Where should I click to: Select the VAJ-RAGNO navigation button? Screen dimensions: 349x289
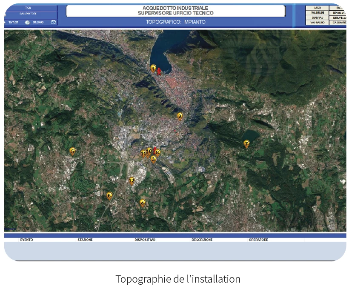click(317, 23)
